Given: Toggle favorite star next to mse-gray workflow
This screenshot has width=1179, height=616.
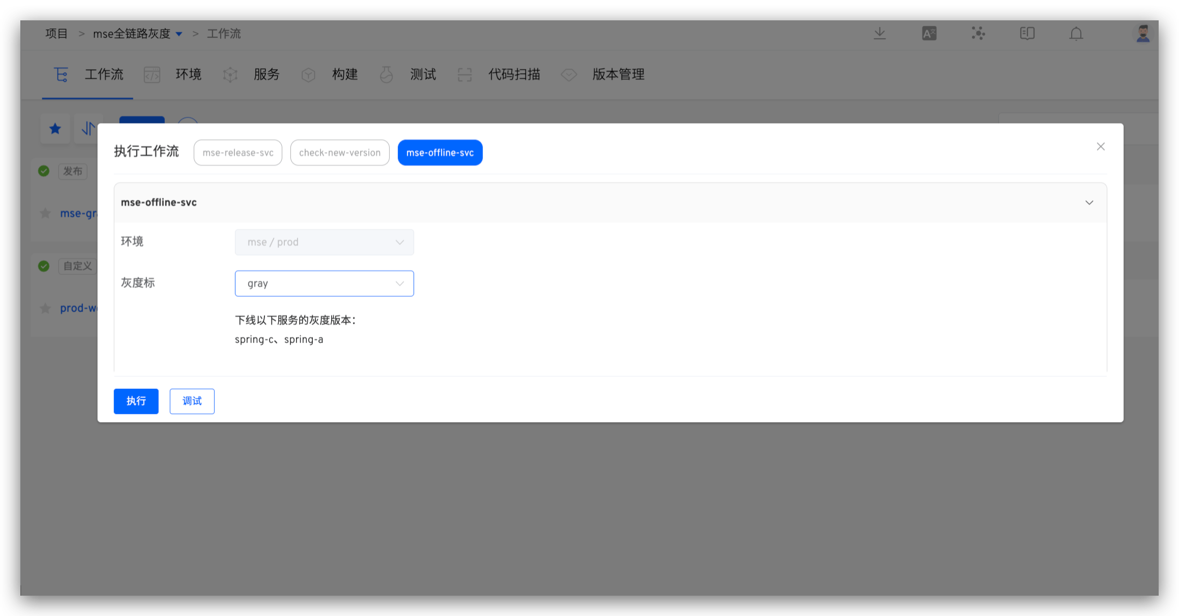Looking at the screenshot, I should pyautogui.click(x=45, y=213).
